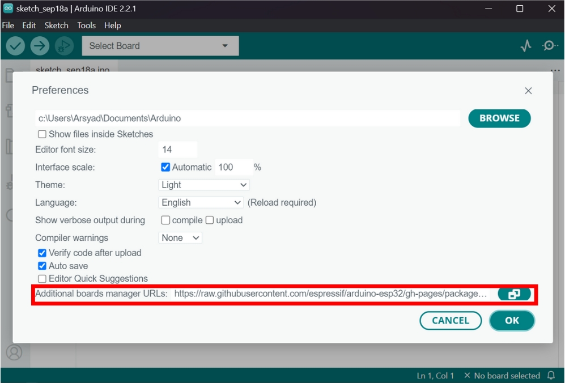Start the Debugger from the toolbar

(64, 46)
